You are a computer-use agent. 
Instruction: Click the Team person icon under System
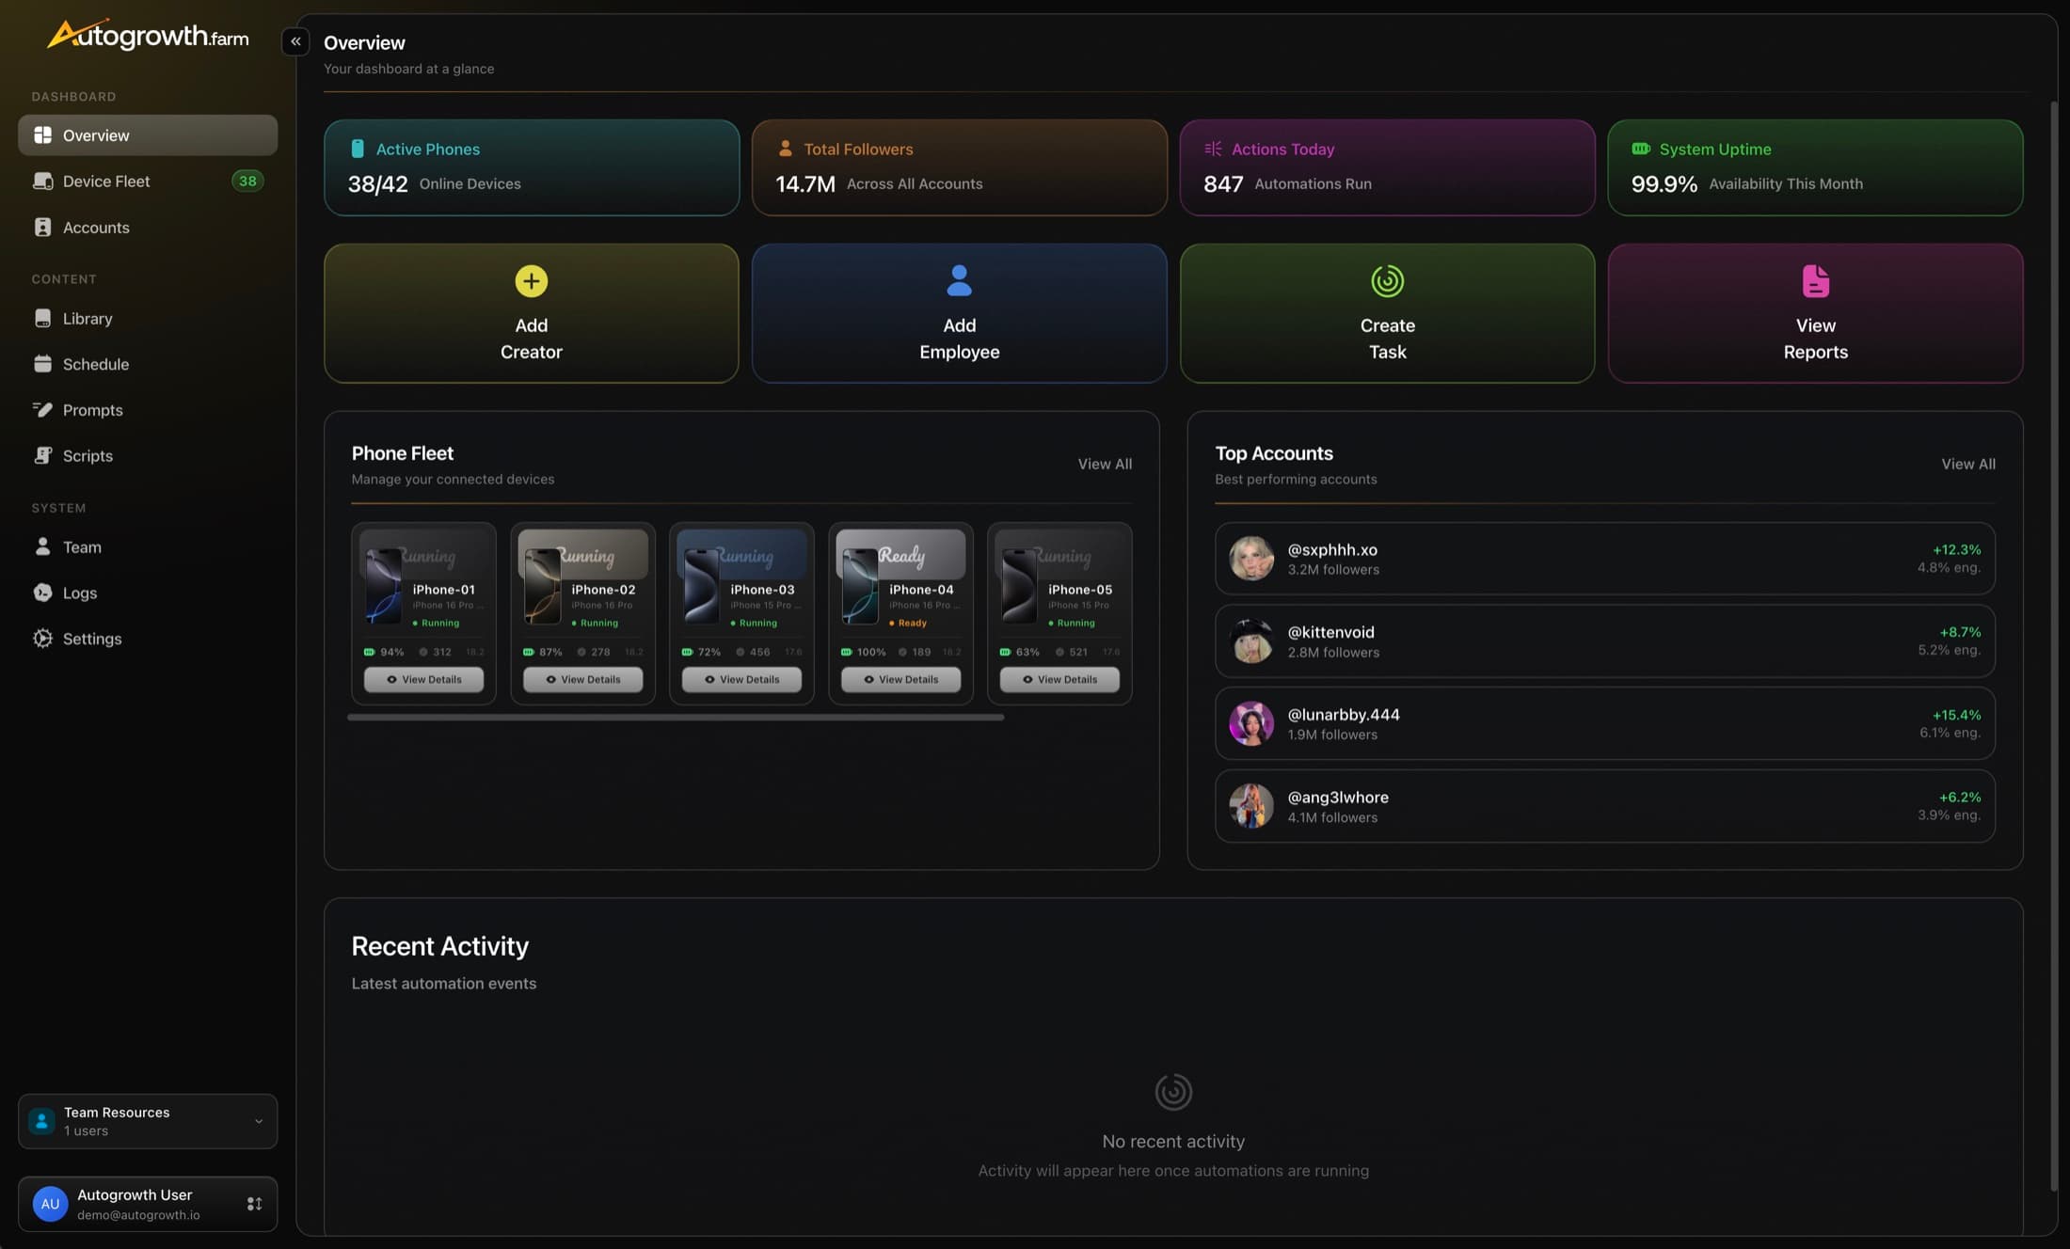pyautogui.click(x=43, y=546)
